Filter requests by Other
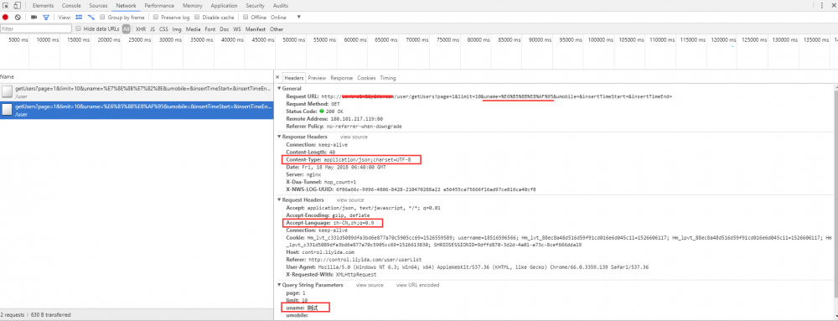 pyautogui.click(x=277, y=28)
